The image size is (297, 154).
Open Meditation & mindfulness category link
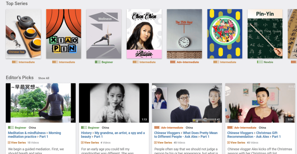pyautogui.click(x=27, y=133)
